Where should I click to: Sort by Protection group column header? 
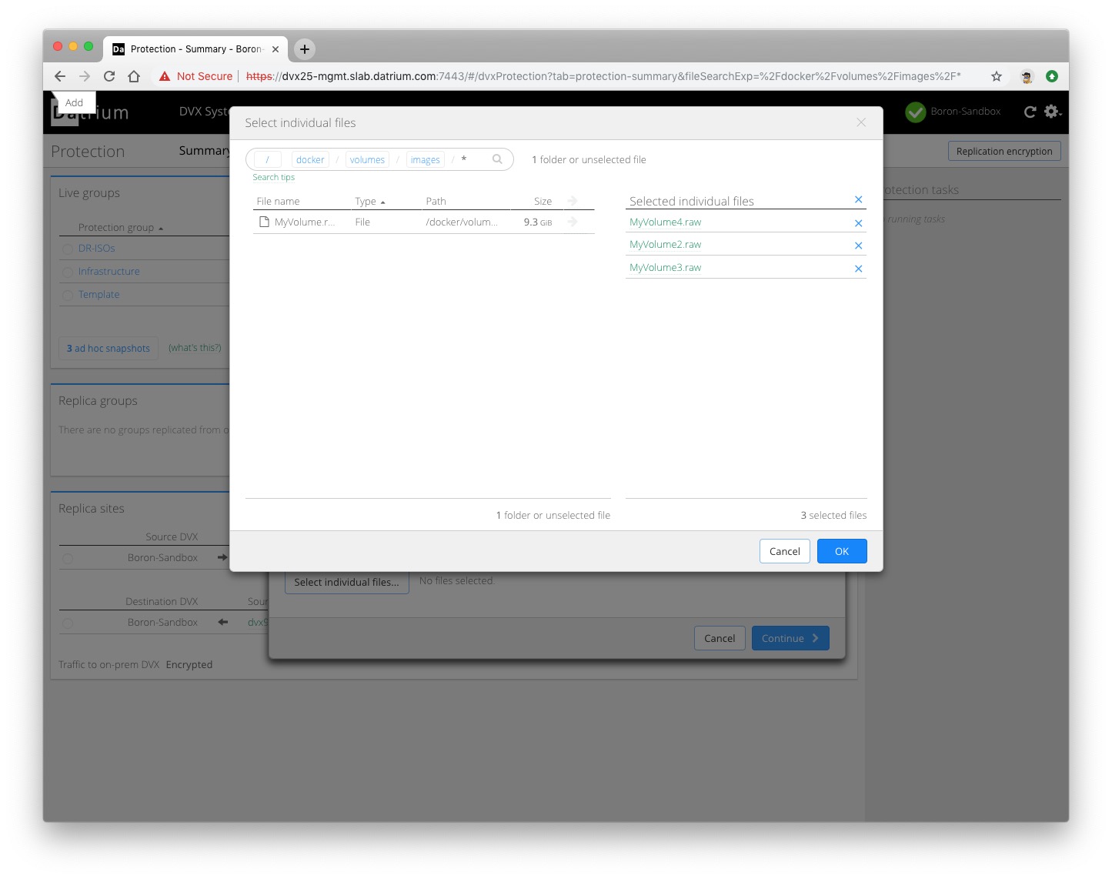[121, 228]
